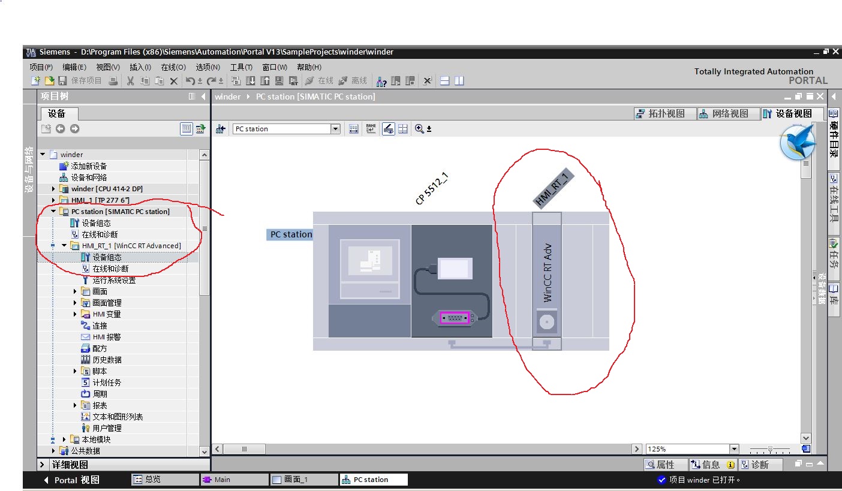Open the 视图(V) menu
842x491 pixels.
[x=108, y=67]
